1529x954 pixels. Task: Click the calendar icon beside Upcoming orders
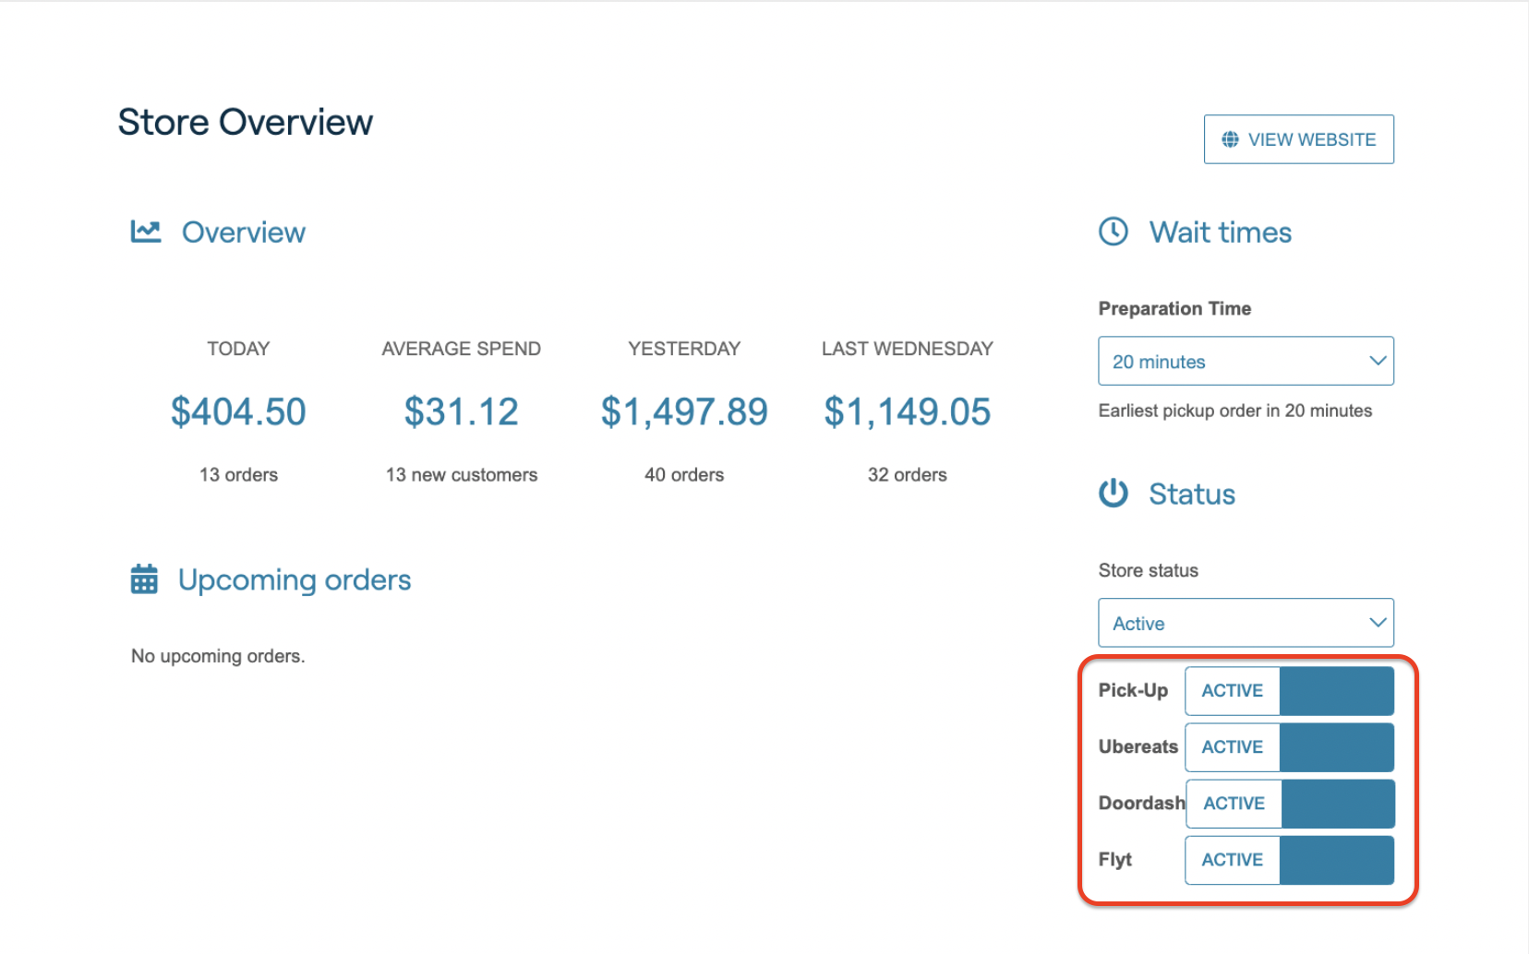click(144, 579)
